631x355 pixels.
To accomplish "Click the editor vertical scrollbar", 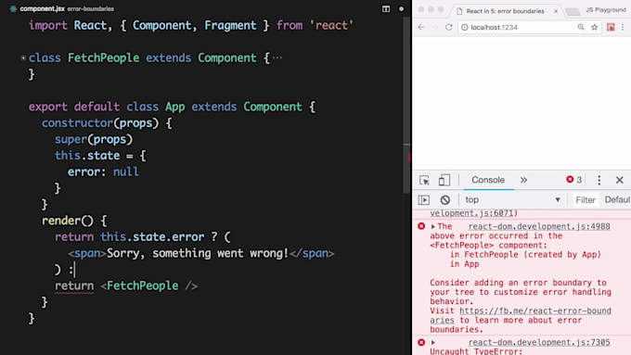I will [406, 105].
